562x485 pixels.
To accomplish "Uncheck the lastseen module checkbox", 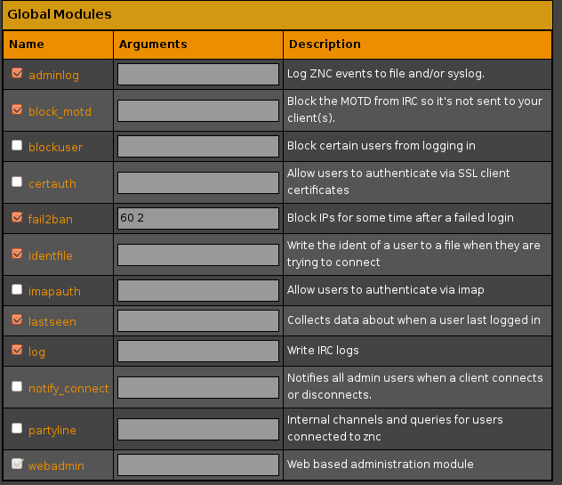I will click(x=17, y=319).
